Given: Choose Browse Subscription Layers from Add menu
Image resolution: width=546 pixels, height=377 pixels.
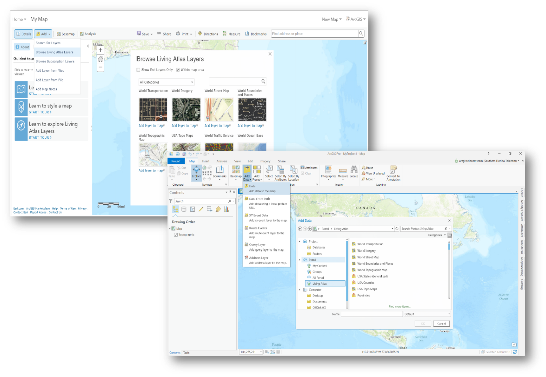Looking at the screenshot, I should tap(57, 61).
